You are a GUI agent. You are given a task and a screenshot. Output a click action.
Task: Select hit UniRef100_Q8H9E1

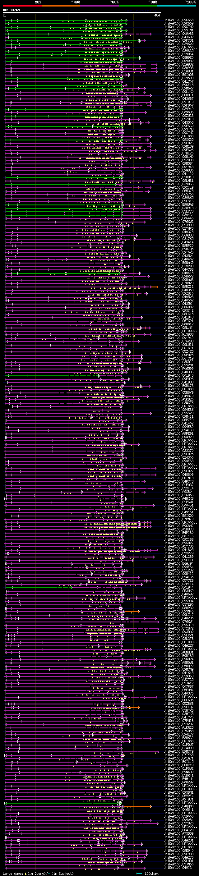coord(178,95)
